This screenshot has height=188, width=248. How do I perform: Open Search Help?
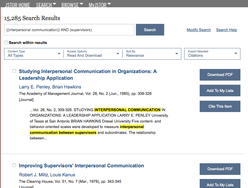click(x=226, y=30)
